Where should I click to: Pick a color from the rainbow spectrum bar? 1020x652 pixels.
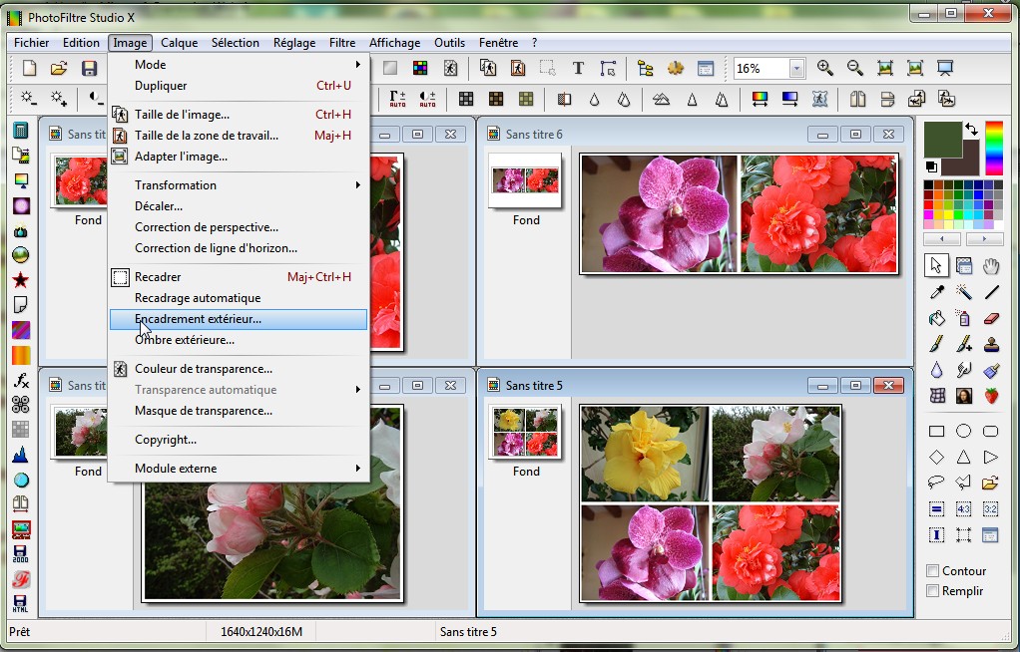coord(993,149)
